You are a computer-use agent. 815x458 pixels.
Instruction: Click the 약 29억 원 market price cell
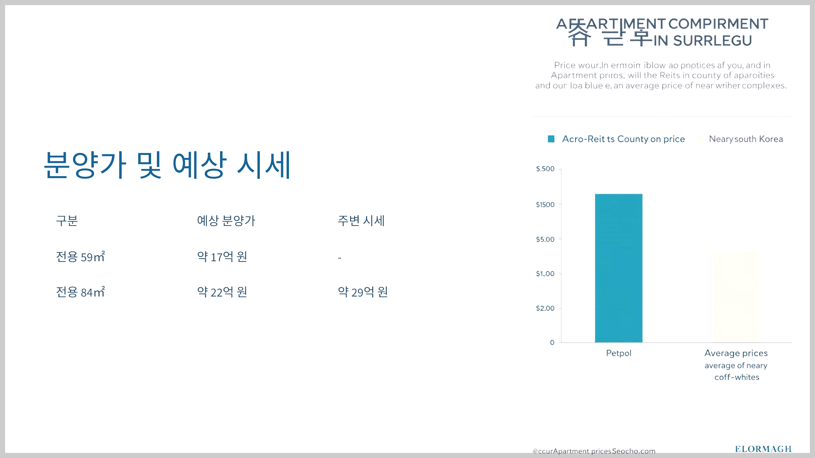point(363,292)
